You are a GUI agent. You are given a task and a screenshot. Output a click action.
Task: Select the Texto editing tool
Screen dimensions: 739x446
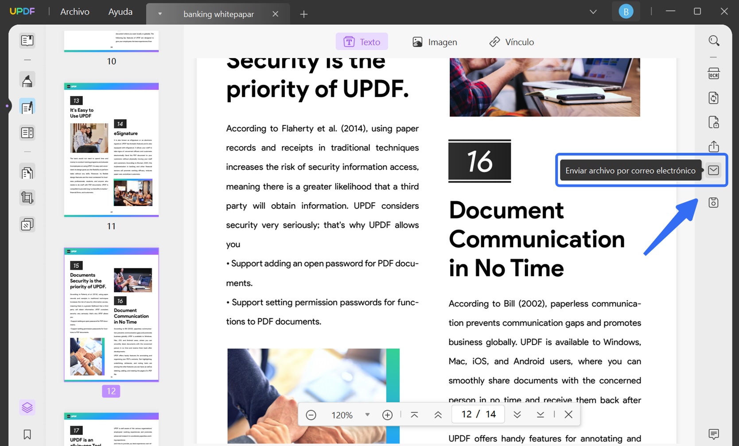362,42
